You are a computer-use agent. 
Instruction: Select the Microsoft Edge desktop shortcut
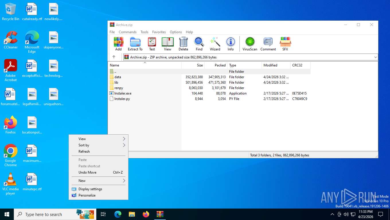click(x=32, y=42)
